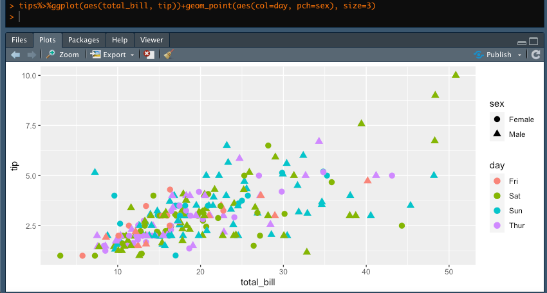The width and height of the screenshot is (547, 293).
Task: Click the Fri color legend swatch
Action: (x=497, y=181)
